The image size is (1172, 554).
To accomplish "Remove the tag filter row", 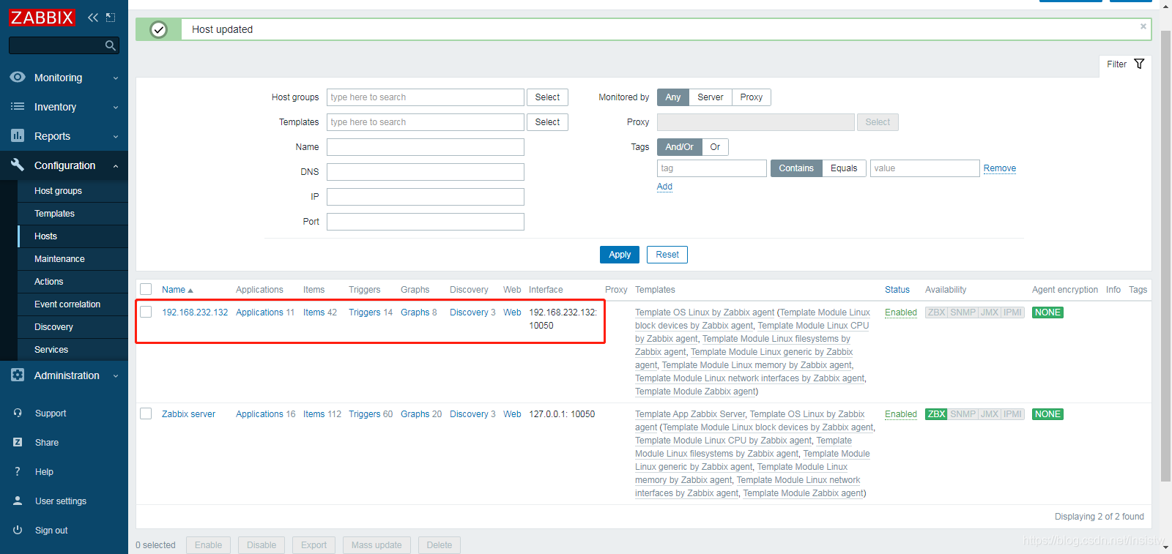I will (x=999, y=168).
